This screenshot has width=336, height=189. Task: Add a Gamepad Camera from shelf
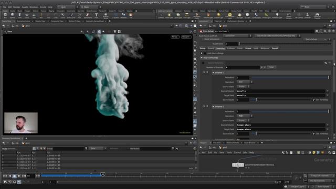click(317, 15)
